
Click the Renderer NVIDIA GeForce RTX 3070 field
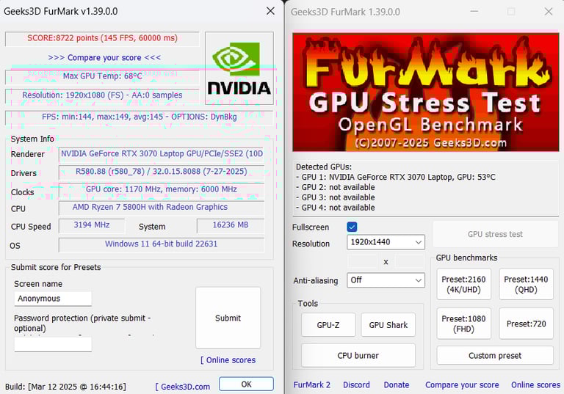coord(162,154)
